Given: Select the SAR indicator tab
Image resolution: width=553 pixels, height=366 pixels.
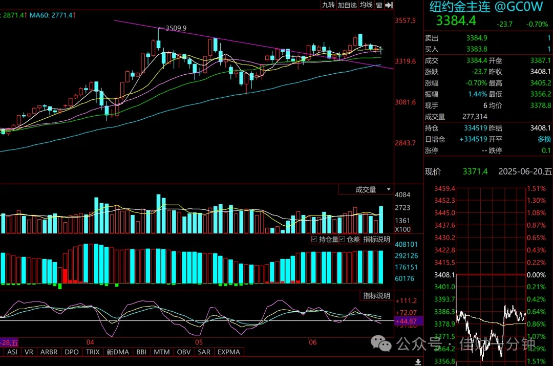Looking at the screenshot, I should [x=204, y=352].
